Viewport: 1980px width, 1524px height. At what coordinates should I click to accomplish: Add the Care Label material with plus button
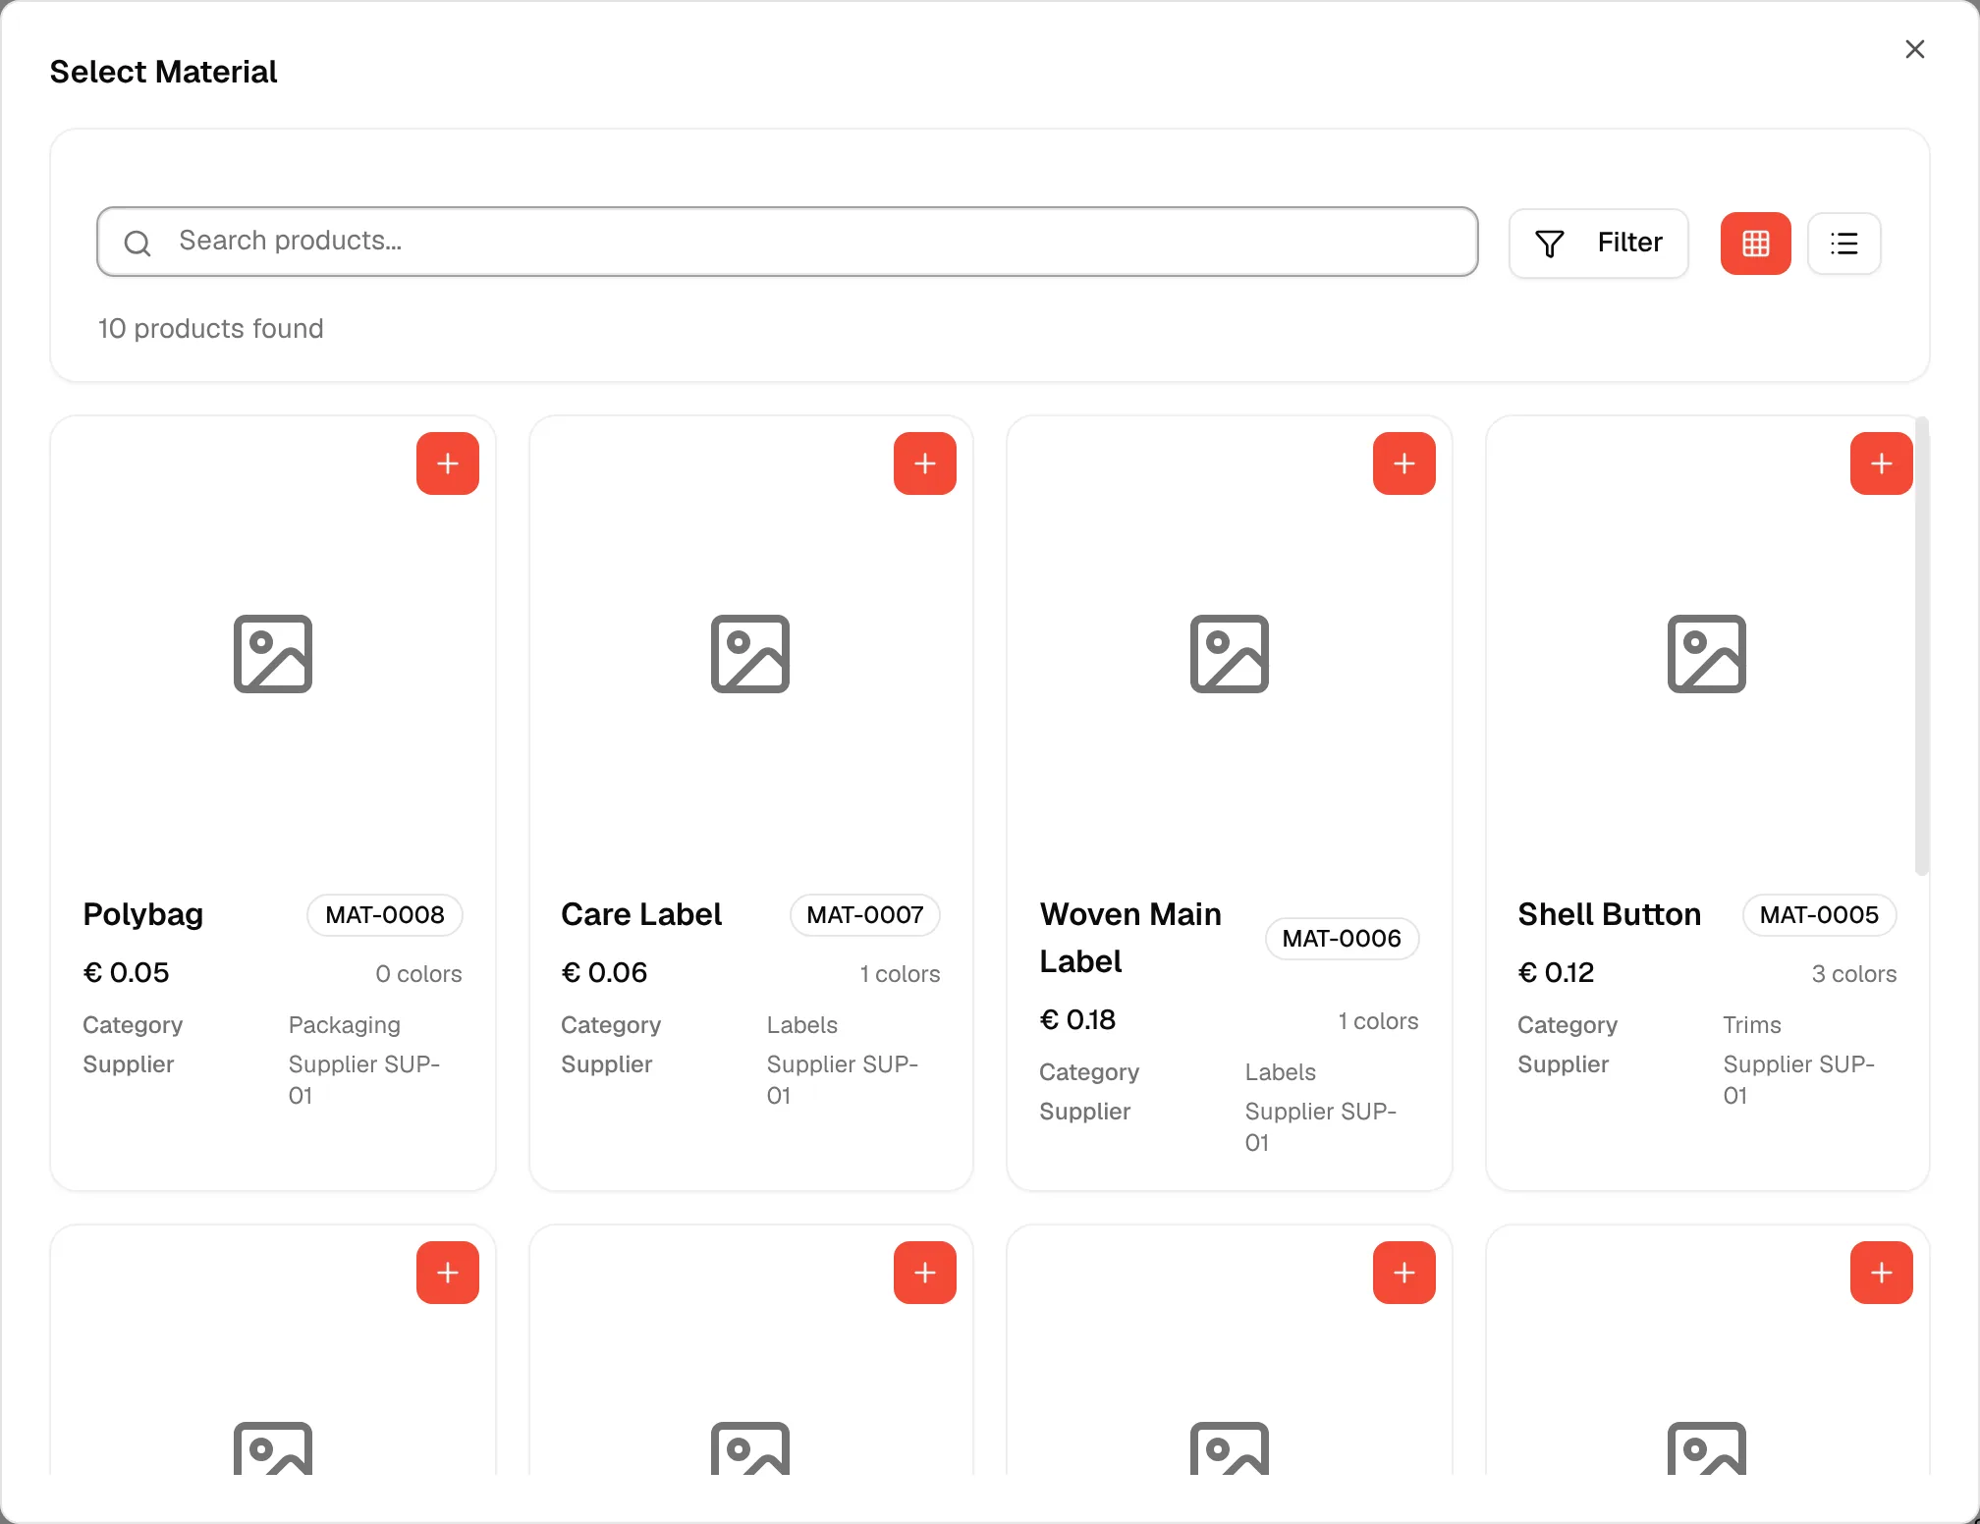925,463
